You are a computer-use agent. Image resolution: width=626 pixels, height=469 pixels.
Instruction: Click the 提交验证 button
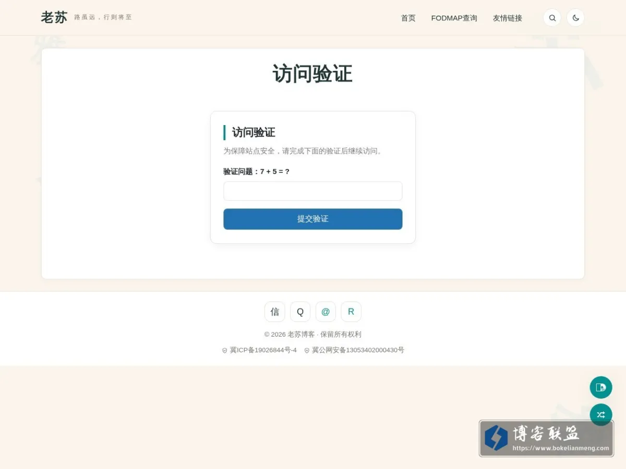click(x=313, y=219)
